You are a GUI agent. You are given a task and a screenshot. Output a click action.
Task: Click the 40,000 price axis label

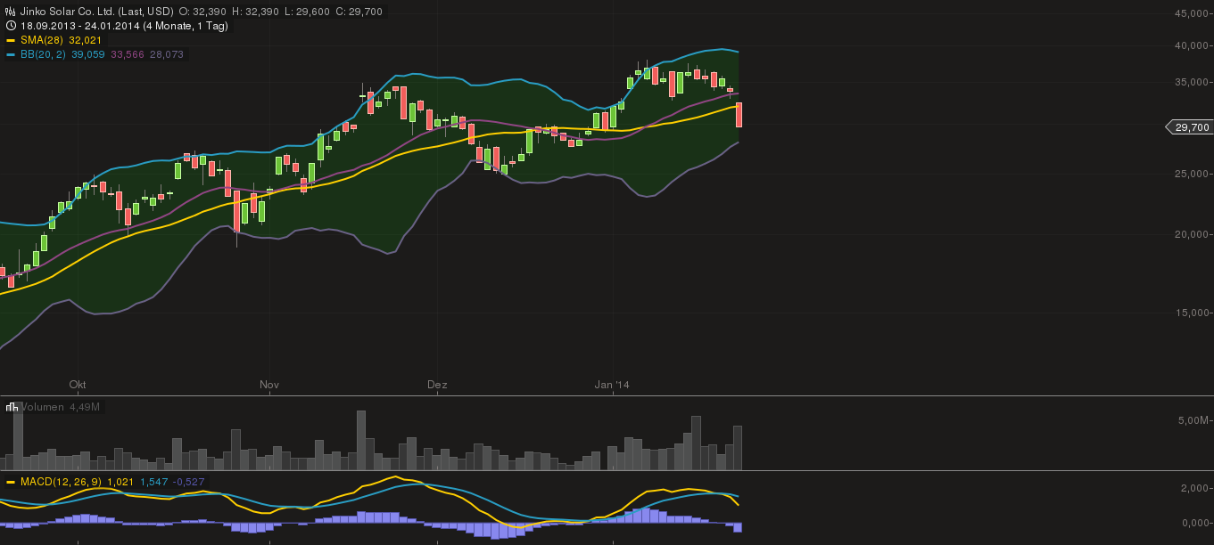click(1192, 45)
